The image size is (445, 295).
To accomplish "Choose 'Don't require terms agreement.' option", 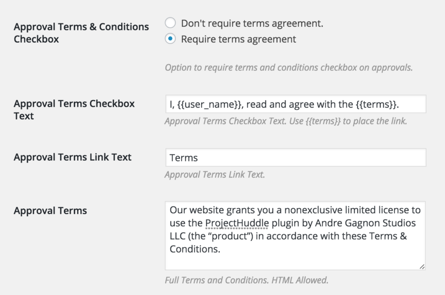I will 170,23.
